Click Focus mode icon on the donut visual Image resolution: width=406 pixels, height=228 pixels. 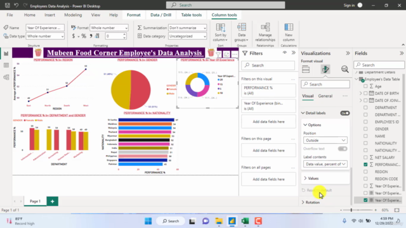[x=226, y=54]
